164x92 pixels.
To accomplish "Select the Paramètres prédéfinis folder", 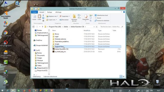I will [x=62, y=41].
